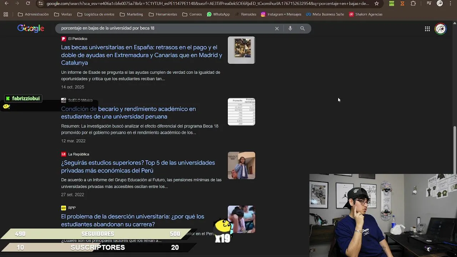
Task: Click the '14 oct. 2025' date text
Action: pos(72,87)
